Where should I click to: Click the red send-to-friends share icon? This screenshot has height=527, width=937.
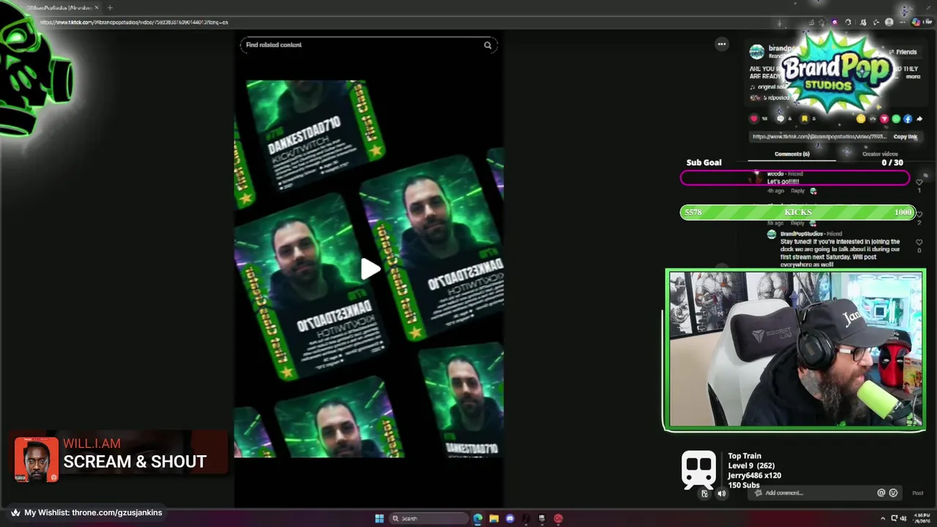pos(884,119)
